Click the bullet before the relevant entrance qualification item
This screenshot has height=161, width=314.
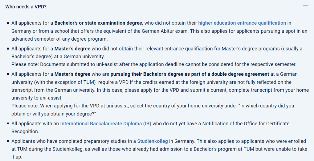(x=8, y=49)
